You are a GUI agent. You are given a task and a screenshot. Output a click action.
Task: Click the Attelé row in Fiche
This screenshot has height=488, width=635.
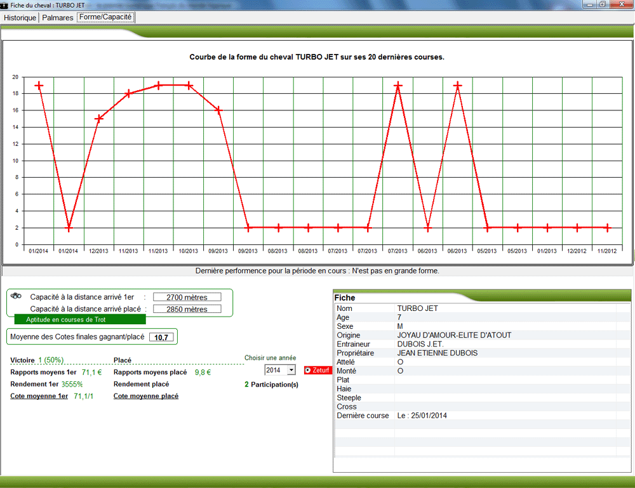coord(482,362)
